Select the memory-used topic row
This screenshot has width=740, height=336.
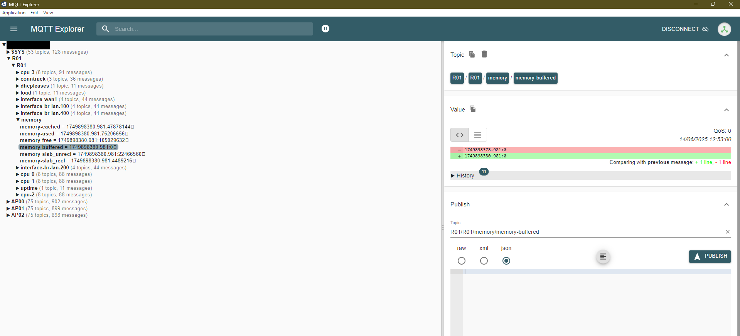74,134
